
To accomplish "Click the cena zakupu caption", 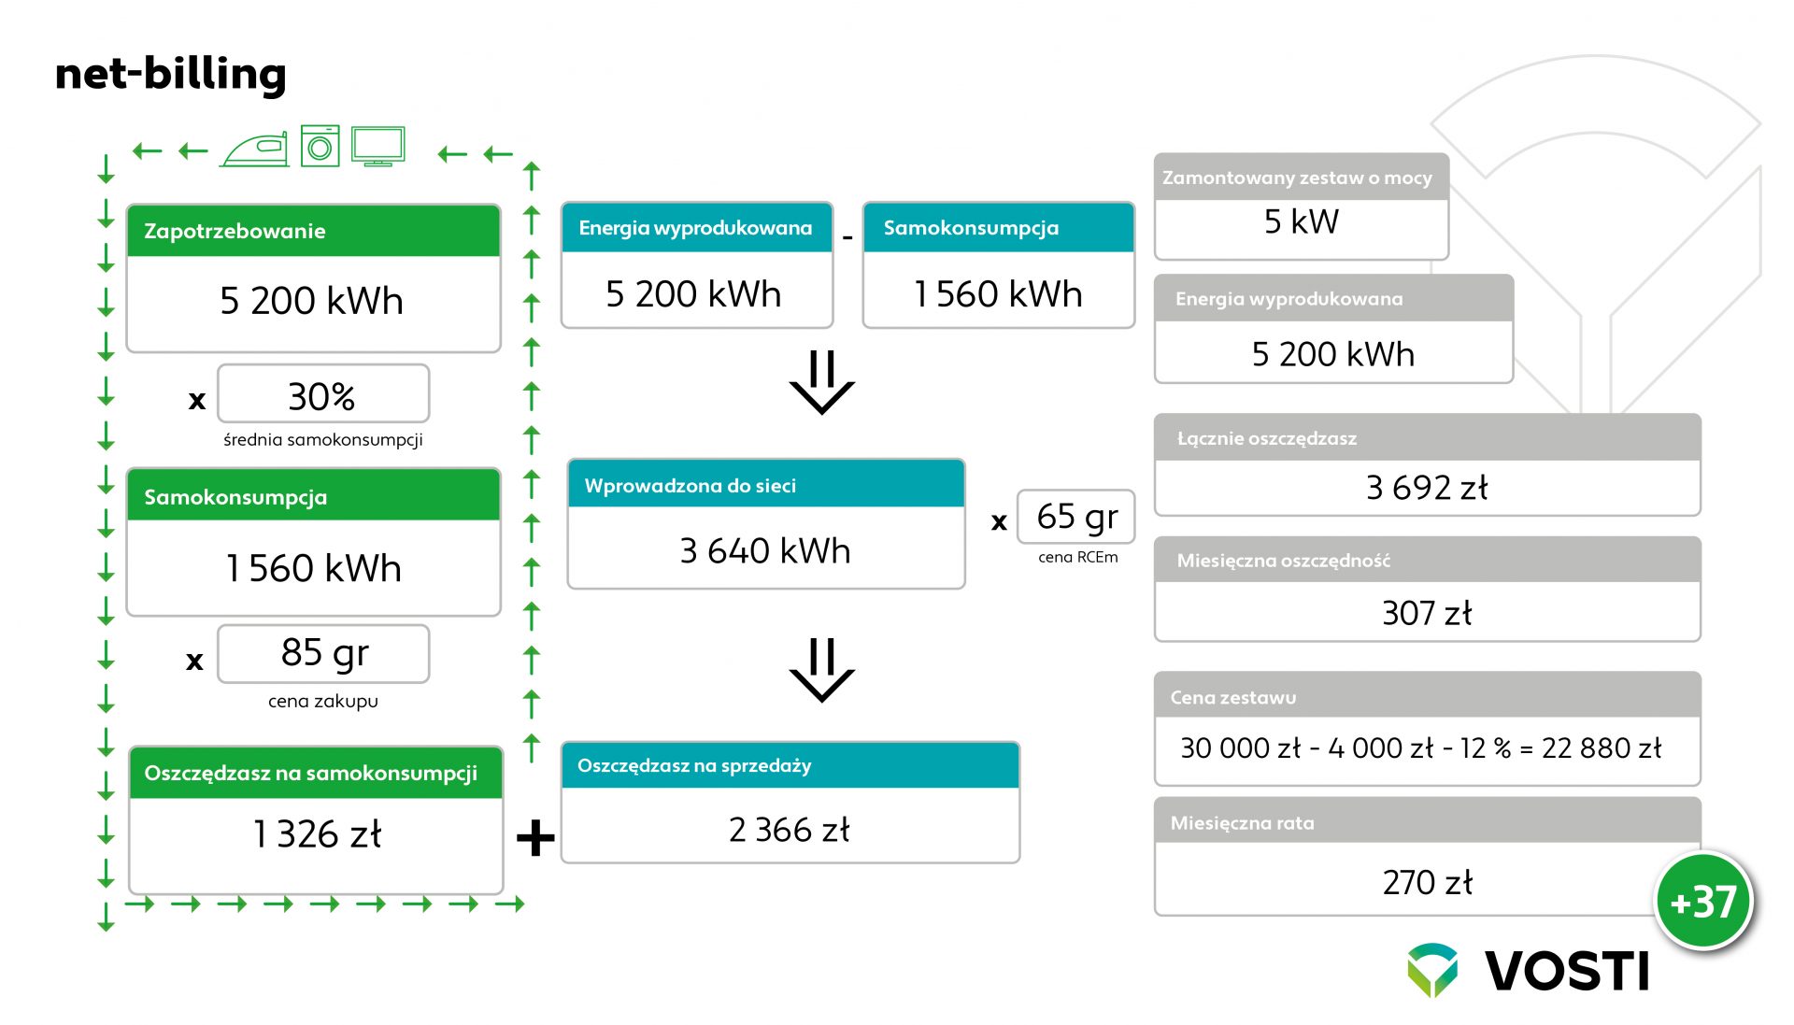I will click(323, 701).
